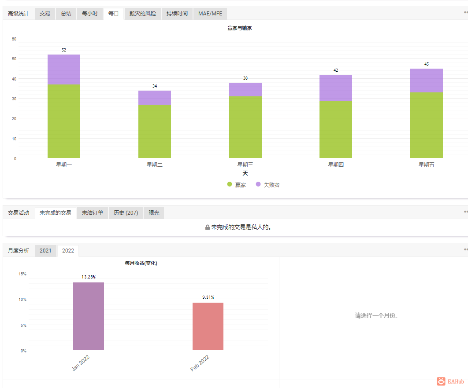Select the 2022 monthly analysis tab
Screen dimensions: 468x388
(x=68, y=251)
